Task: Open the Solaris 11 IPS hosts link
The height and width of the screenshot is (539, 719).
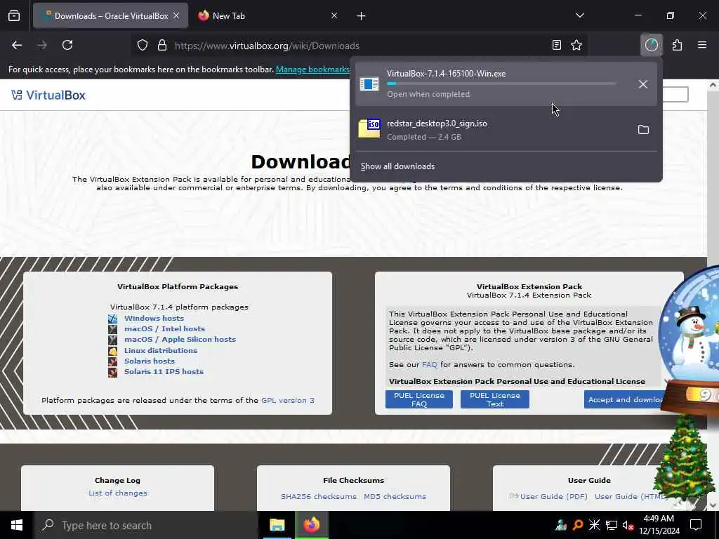Action: [x=164, y=371]
